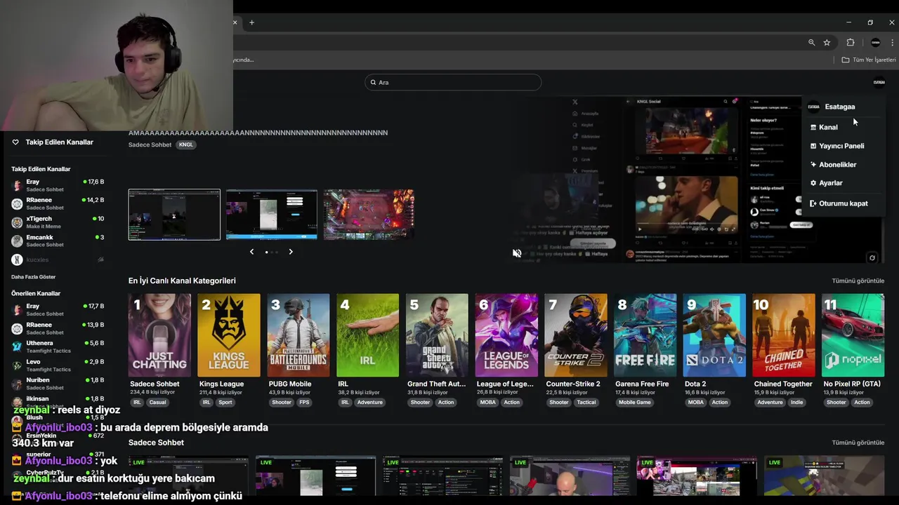Viewport: 899px width, 505px height.
Task: Expand list with Daha Fazla Göster
Action: click(33, 277)
